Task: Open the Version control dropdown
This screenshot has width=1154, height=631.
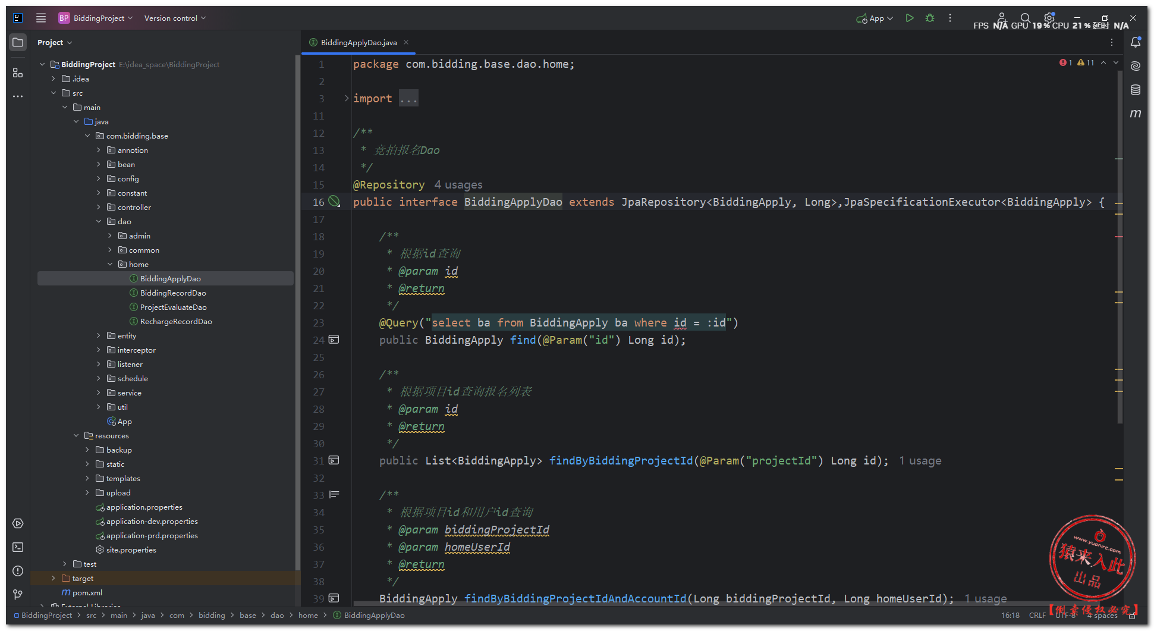Action: click(x=175, y=18)
